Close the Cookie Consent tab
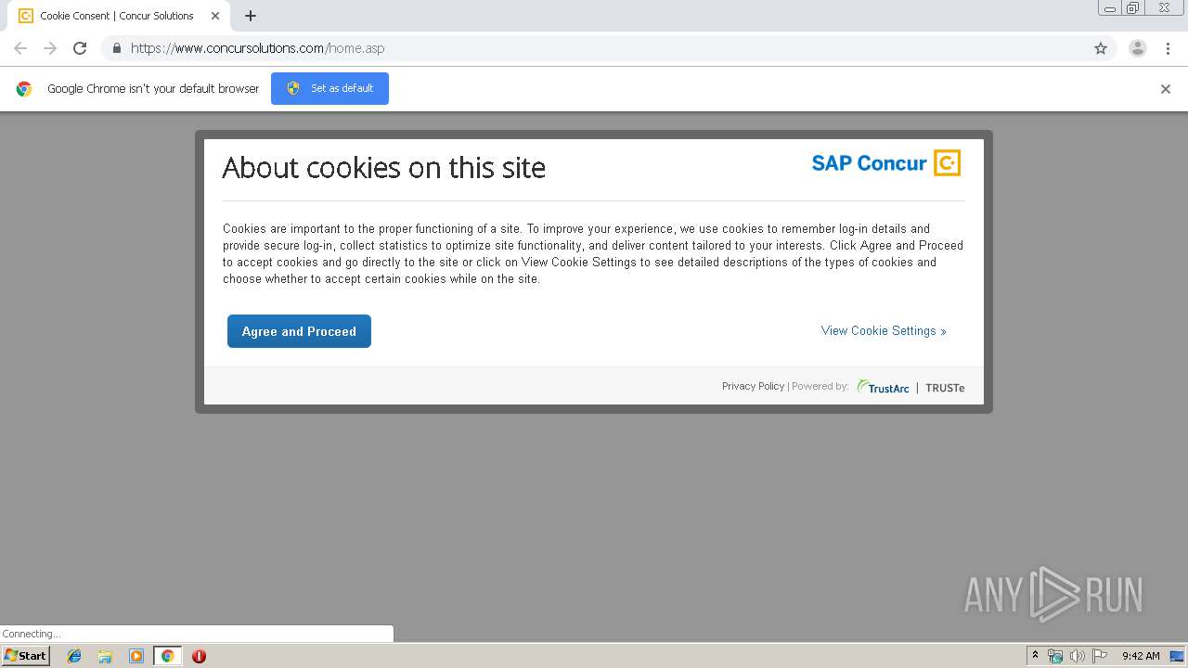The height and width of the screenshot is (668, 1188). [215, 16]
